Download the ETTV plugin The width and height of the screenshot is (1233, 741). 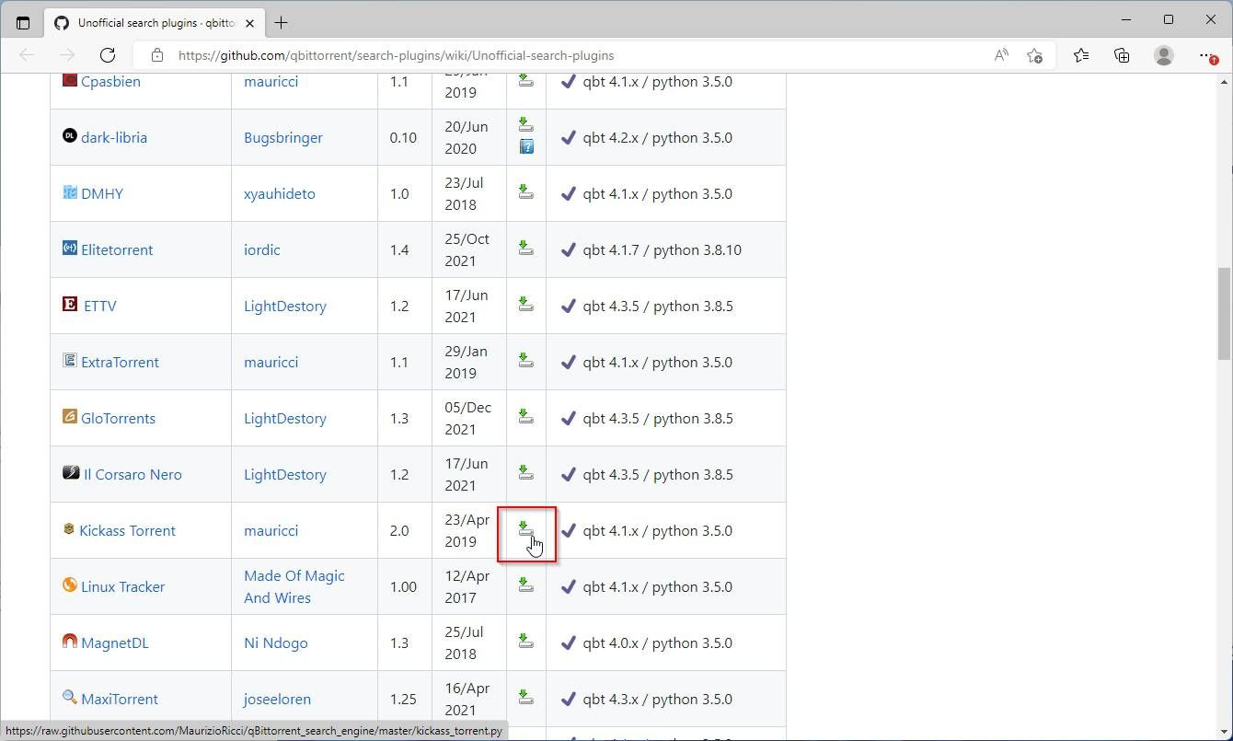tap(525, 305)
